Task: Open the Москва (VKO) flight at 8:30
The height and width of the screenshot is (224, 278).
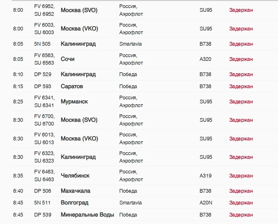Action: coord(79,139)
